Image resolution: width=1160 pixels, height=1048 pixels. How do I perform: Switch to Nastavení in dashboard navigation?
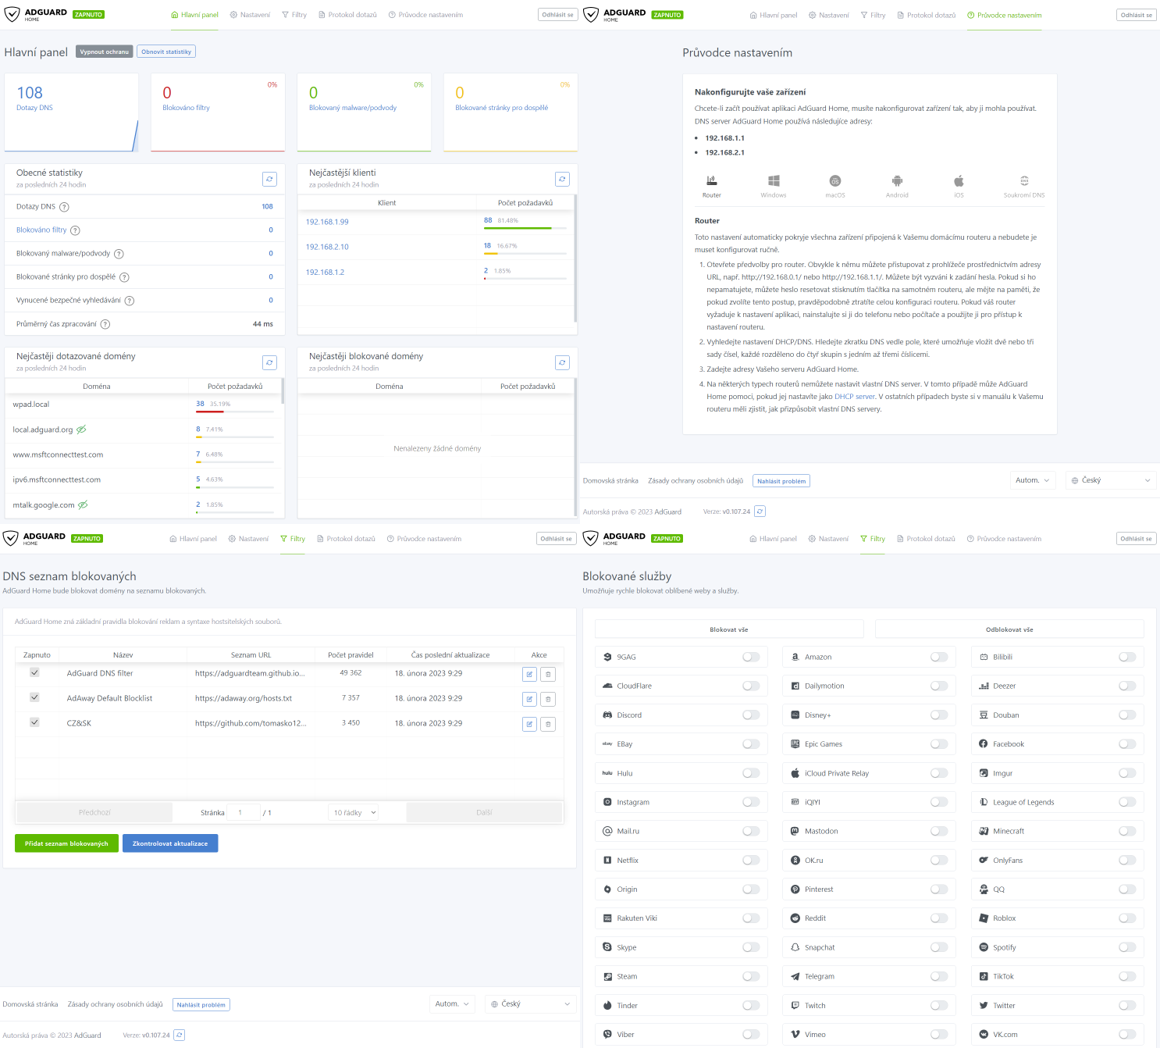pos(250,15)
